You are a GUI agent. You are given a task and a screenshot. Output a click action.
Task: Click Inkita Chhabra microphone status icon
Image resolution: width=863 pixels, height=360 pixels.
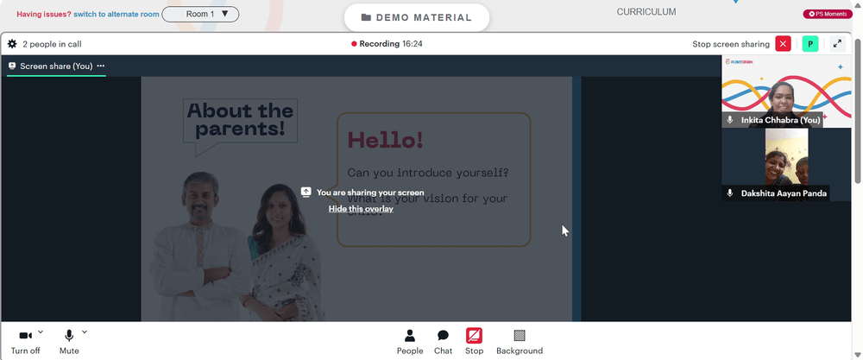pyautogui.click(x=730, y=120)
